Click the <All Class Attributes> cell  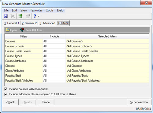pyautogui.click(x=107, y=71)
